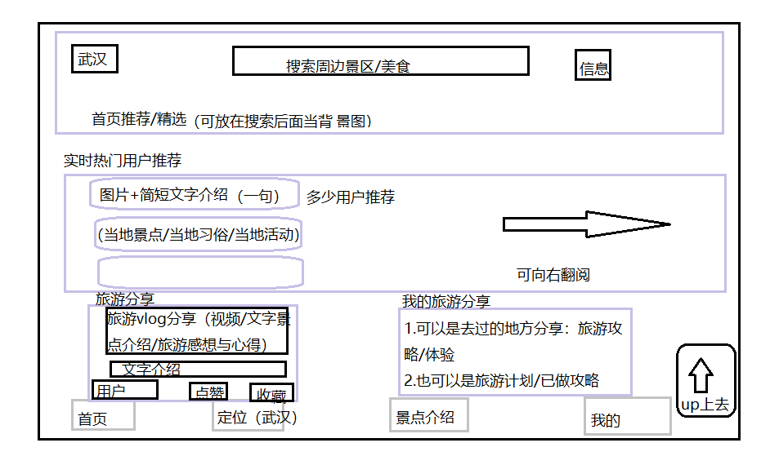Switch to the 定位（武汉） bottom tab
Viewport: 779px width, 465px height.
click(248, 416)
